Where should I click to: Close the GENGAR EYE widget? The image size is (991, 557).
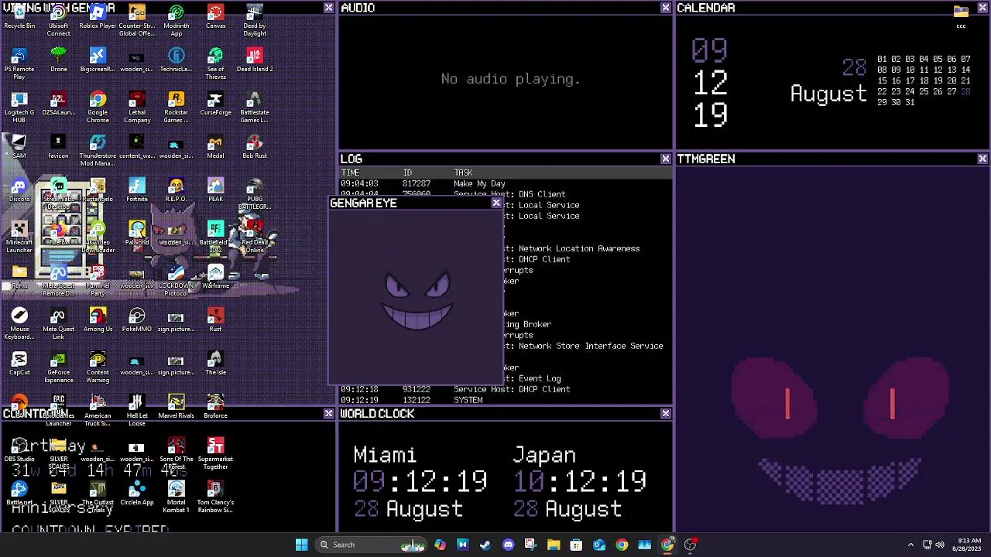[496, 203]
